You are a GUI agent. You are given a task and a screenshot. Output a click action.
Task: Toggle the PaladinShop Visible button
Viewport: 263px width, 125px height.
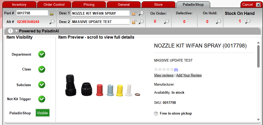pos(43,113)
